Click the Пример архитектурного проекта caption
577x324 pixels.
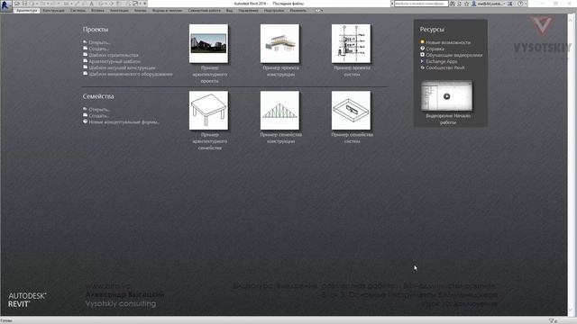209,74
